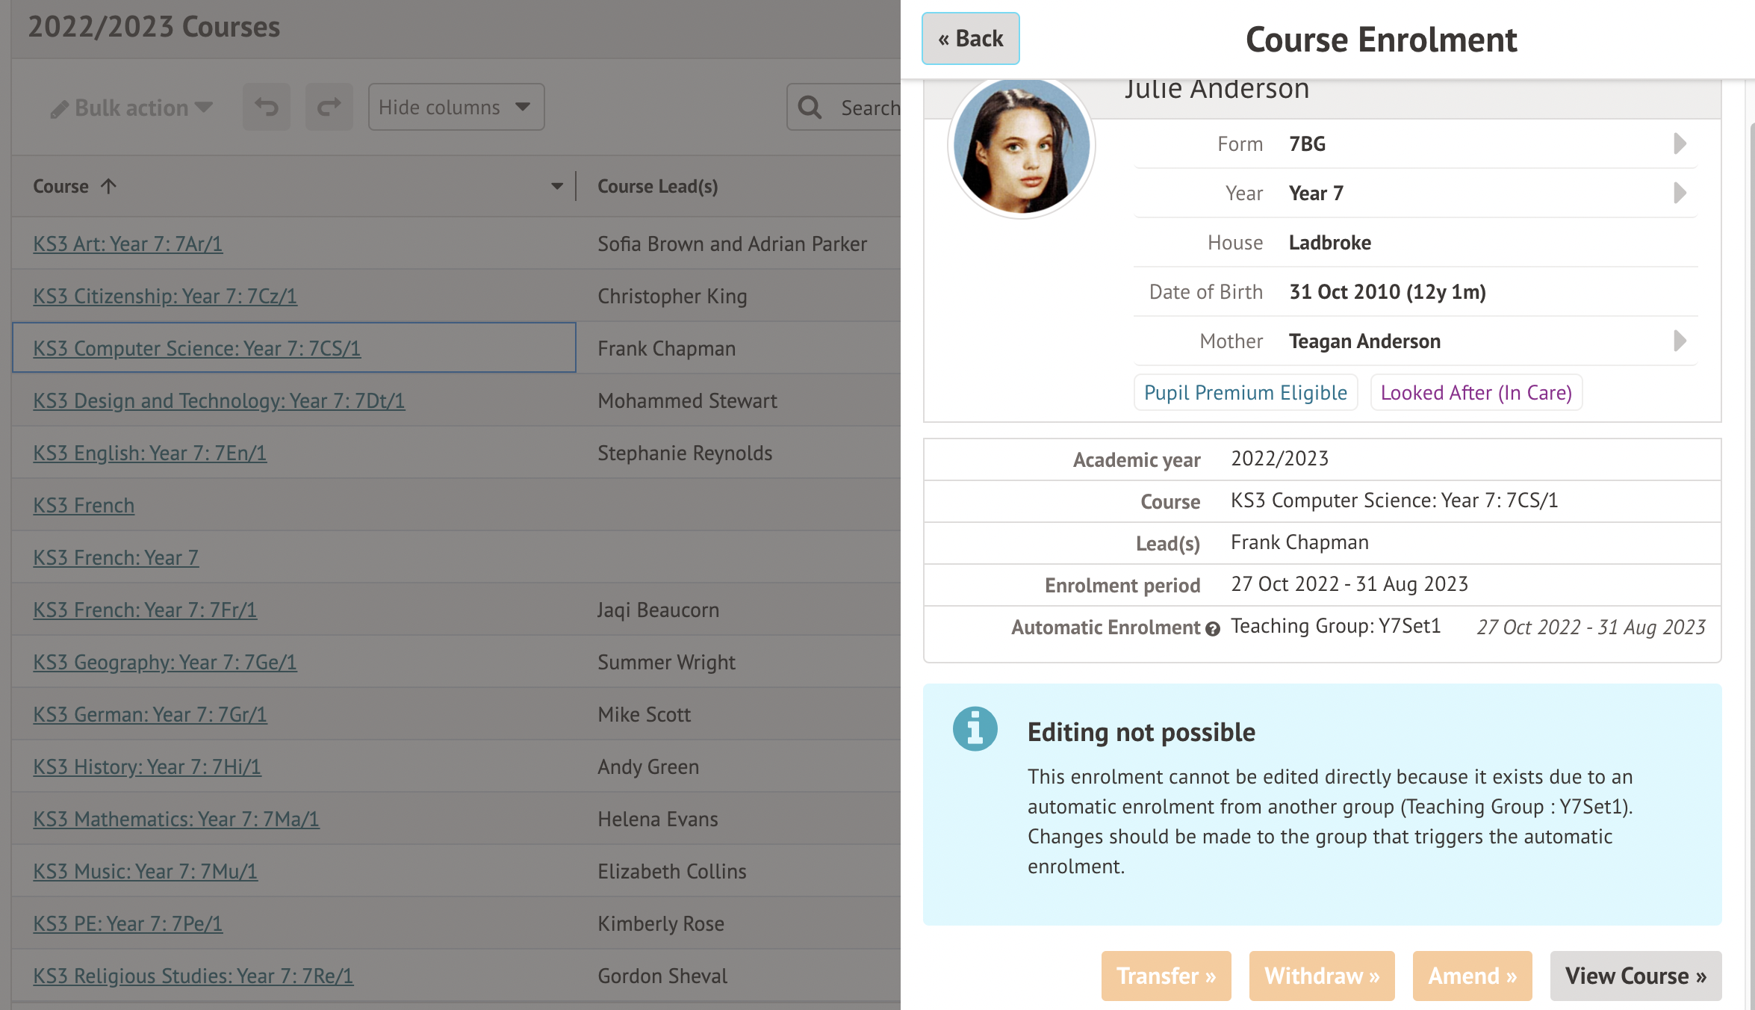Expand Mother Teagan Anderson row arrow
The height and width of the screenshot is (1010, 1755).
[x=1680, y=341]
